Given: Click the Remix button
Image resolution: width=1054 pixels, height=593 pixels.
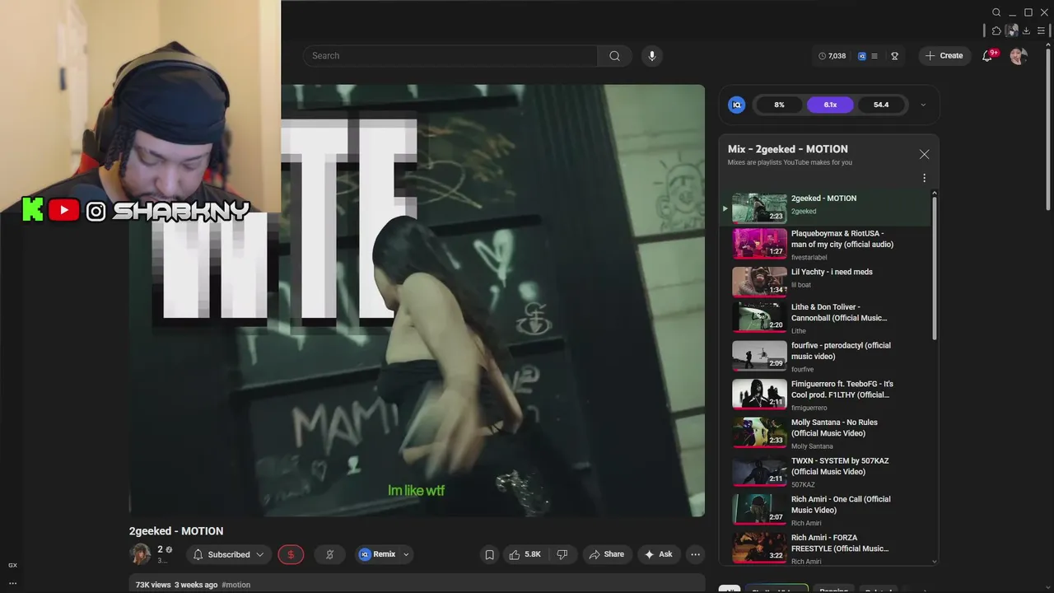Looking at the screenshot, I should coord(378,554).
